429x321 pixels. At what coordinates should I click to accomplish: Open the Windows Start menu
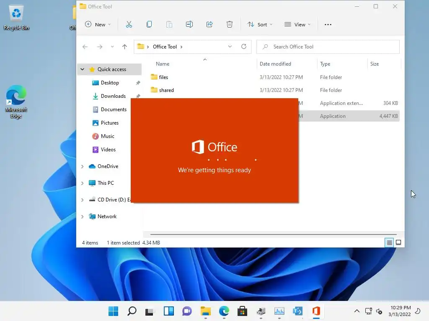coord(113,311)
